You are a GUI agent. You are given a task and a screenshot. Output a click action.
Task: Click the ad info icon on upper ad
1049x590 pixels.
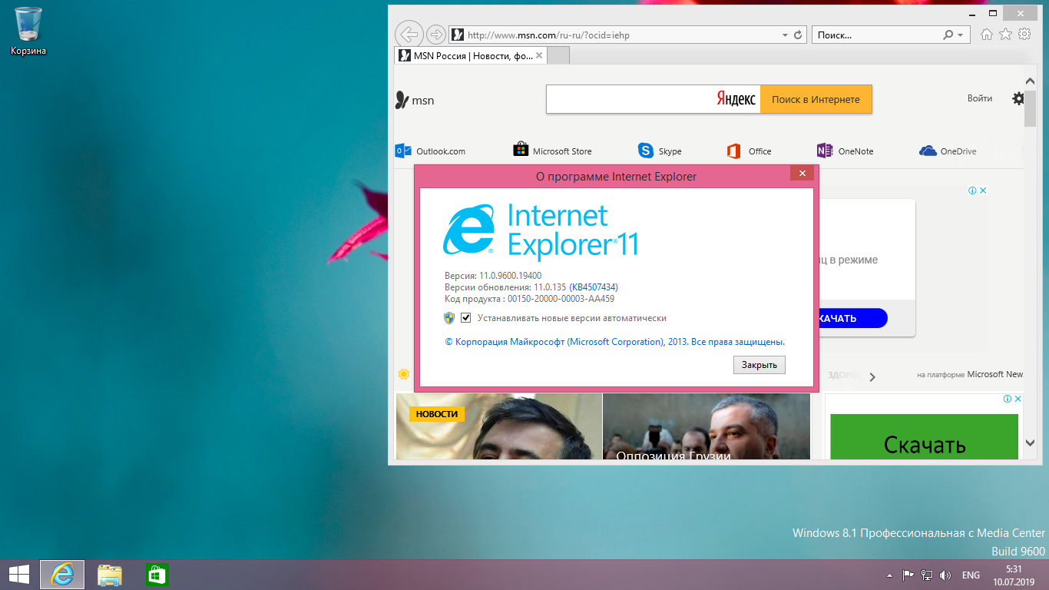tap(972, 191)
